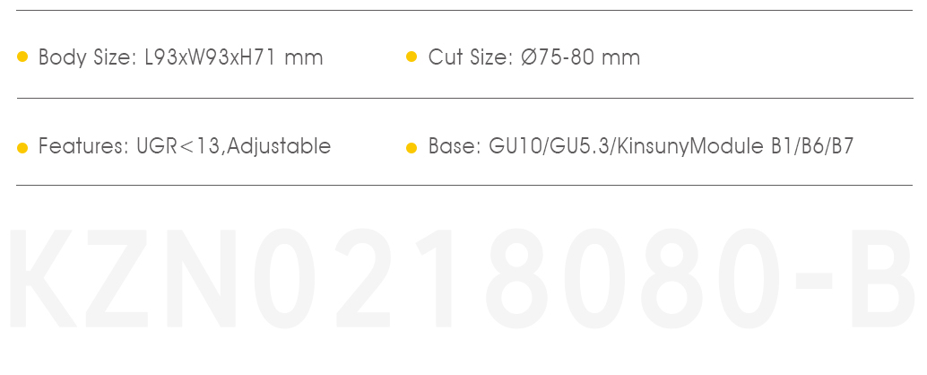
Task: Click the letter K in the watermark
Action: (42, 278)
